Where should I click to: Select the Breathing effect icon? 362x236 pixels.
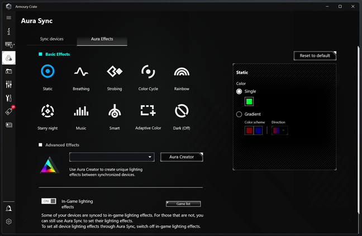(x=81, y=71)
